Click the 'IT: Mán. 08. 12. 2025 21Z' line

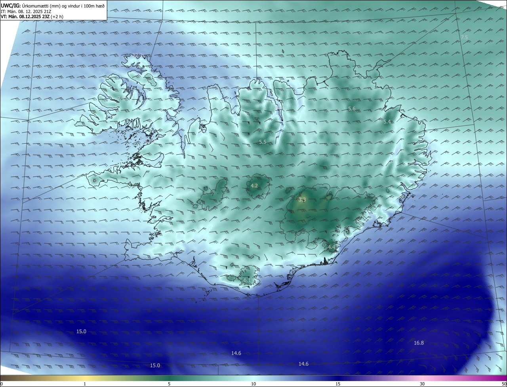coord(25,11)
